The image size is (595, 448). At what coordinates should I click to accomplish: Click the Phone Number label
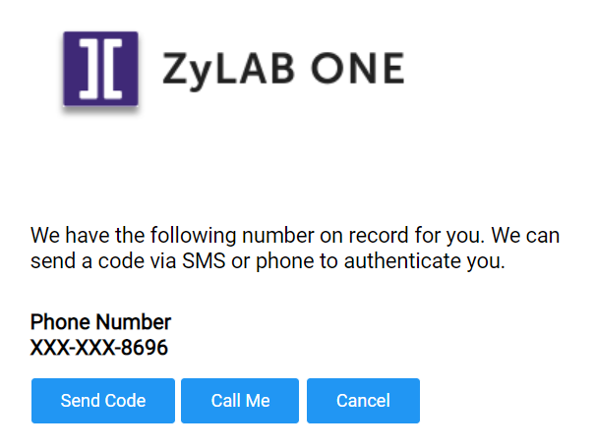tap(100, 322)
